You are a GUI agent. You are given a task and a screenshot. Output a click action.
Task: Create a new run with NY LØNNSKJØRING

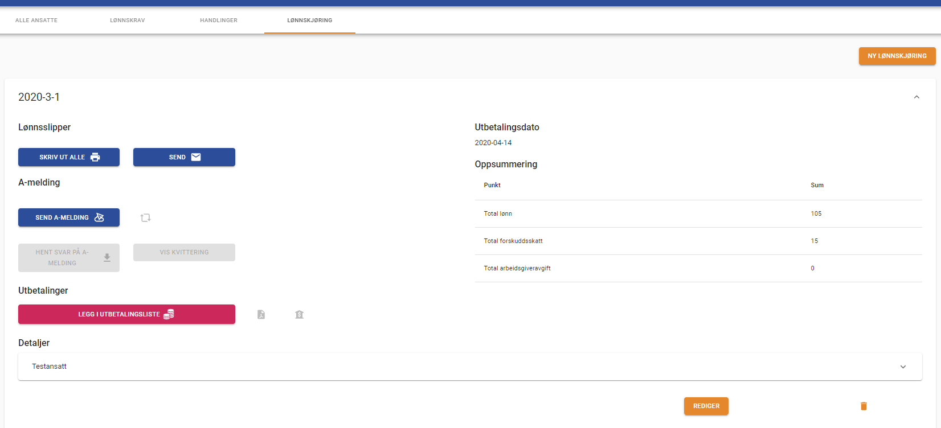pyautogui.click(x=897, y=56)
